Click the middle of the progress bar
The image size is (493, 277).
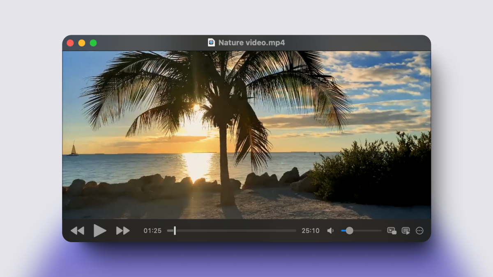click(x=232, y=231)
